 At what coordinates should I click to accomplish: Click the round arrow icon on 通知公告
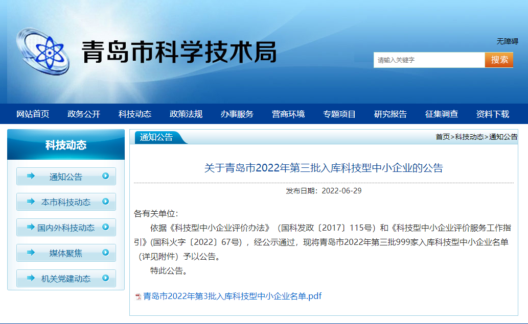(x=105, y=176)
